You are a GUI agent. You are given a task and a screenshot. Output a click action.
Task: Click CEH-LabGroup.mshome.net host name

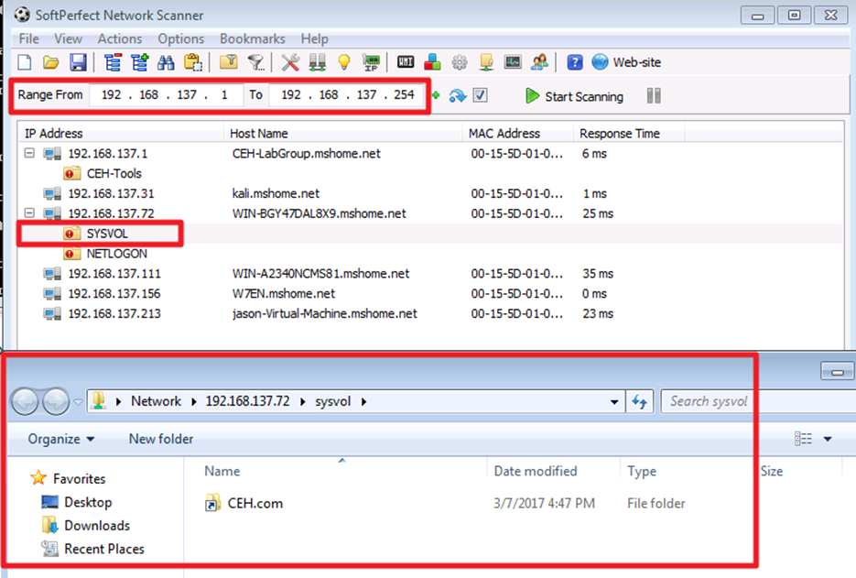click(307, 154)
